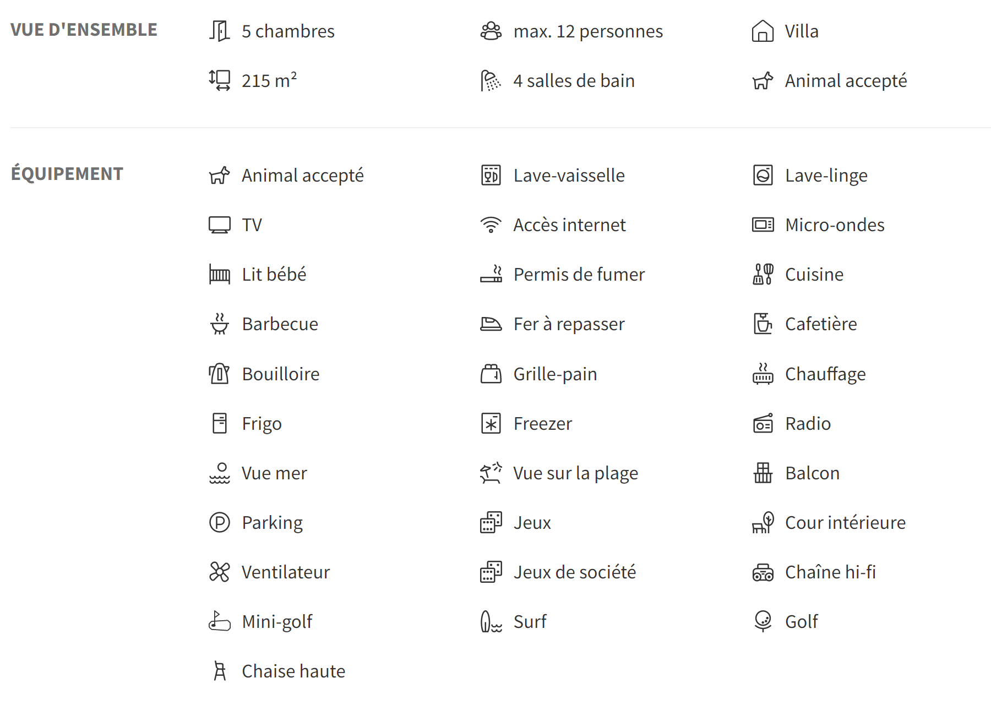Click the people icon next to max. 12 personnes

(x=491, y=31)
